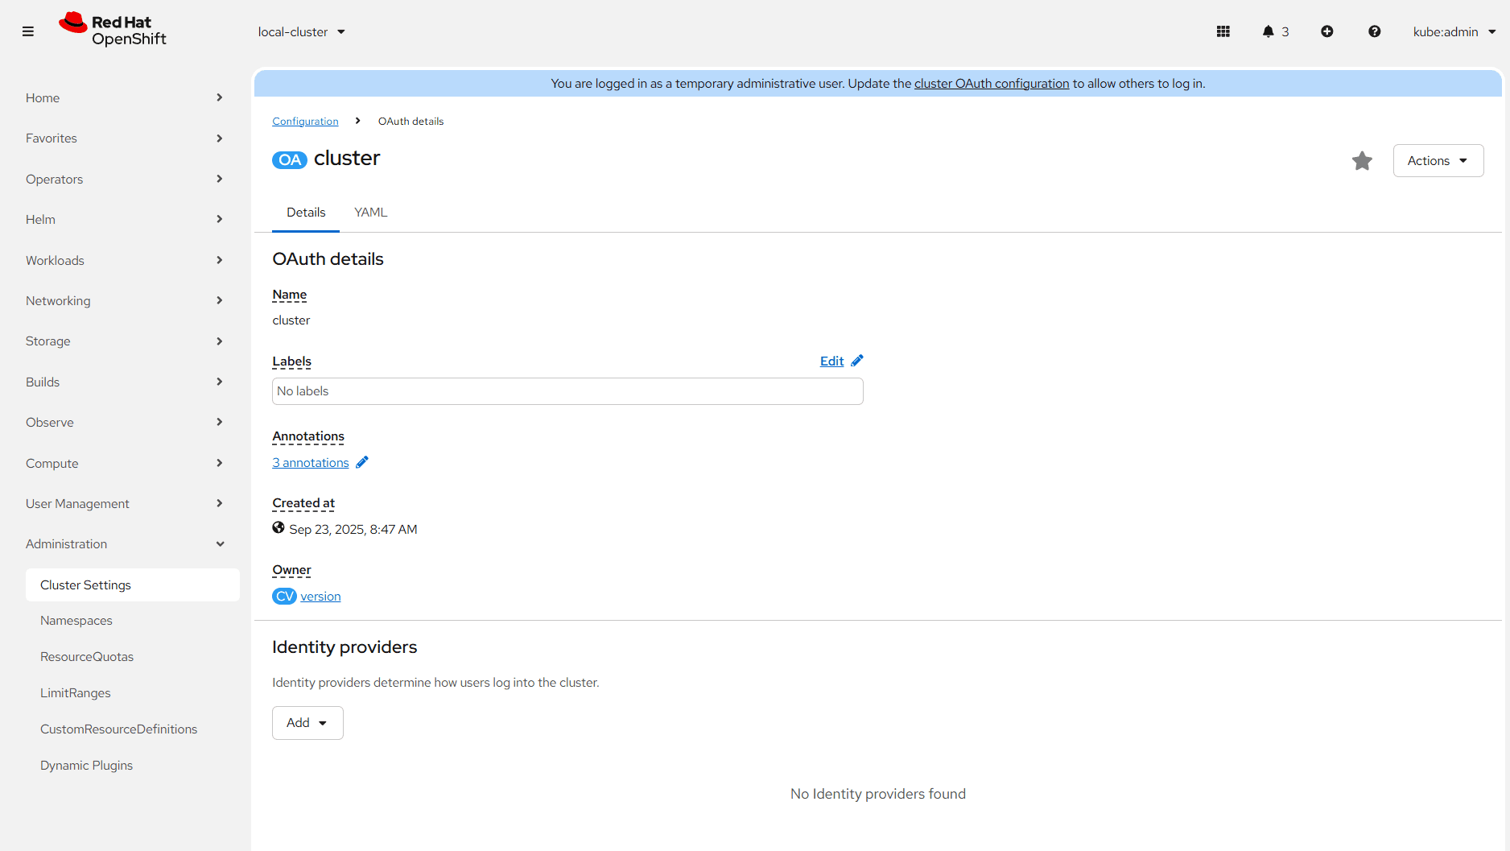
Task: Open notifications bell icon
Action: [x=1269, y=31]
